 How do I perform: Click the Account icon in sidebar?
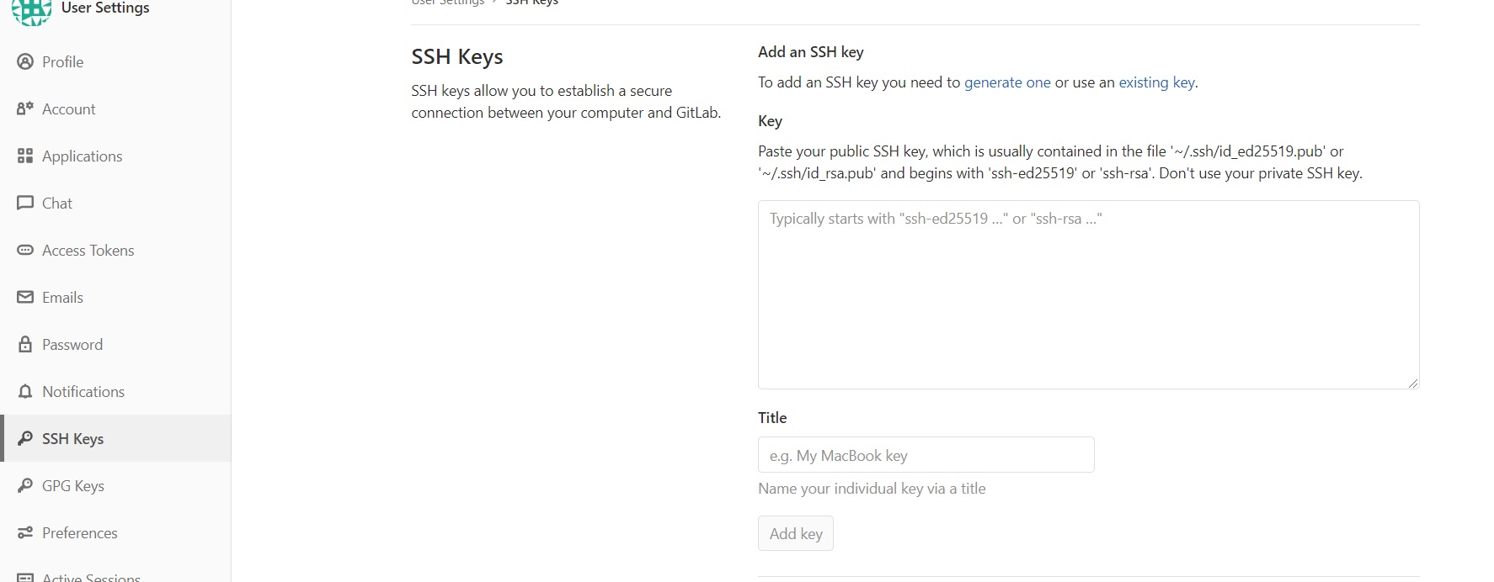point(25,108)
